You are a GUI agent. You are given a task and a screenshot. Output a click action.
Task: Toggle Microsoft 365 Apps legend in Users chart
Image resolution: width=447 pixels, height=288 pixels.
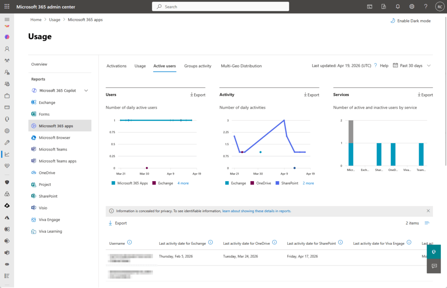coord(130,183)
